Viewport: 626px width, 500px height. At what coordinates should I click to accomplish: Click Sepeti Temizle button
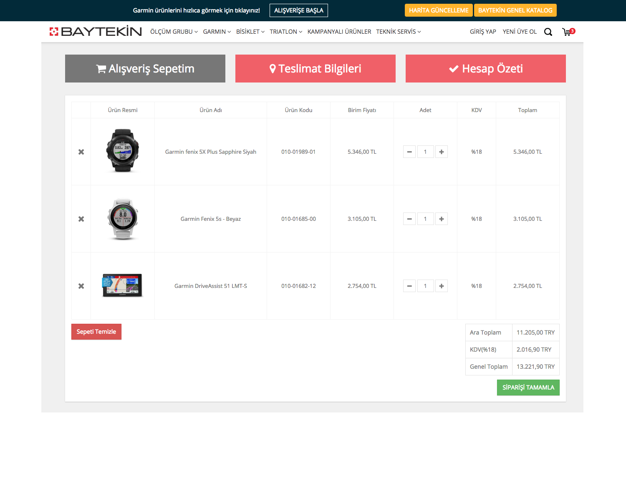click(96, 332)
